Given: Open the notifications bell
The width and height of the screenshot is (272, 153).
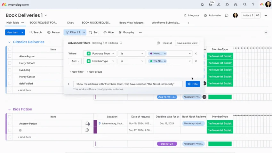Looking at the screenshot, I should point(202,4).
